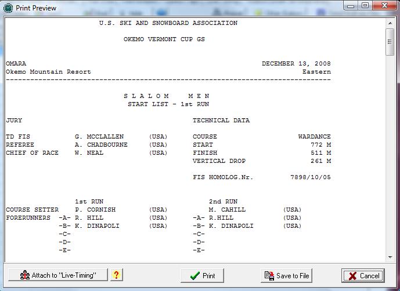Viewport: 400px width, 291px height.
Task: Click the title "OKEMO VERMONT CUP GS"
Action: pos(164,39)
